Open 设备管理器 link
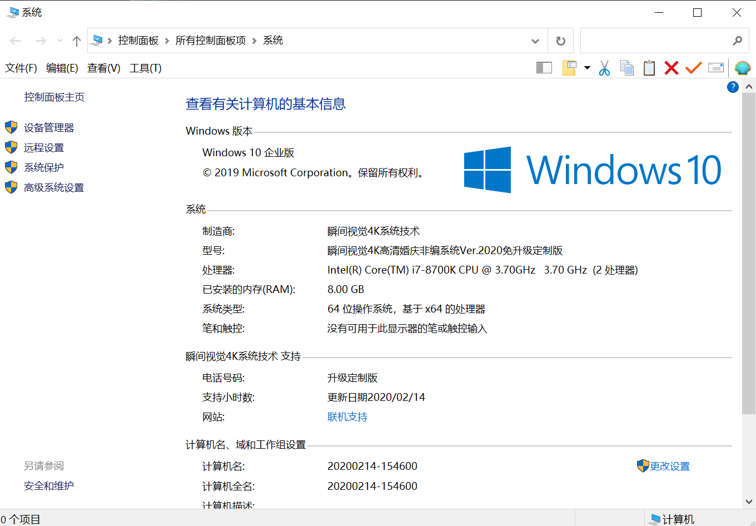756x526 pixels. pyautogui.click(x=49, y=128)
